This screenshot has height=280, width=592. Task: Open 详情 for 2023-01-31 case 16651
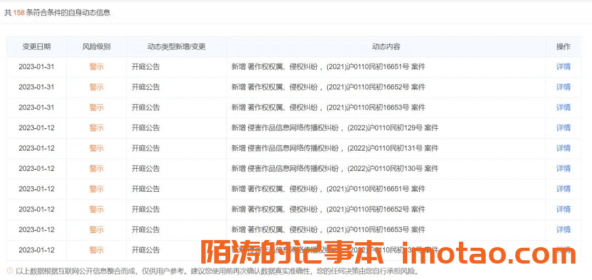(x=563, y=67)
